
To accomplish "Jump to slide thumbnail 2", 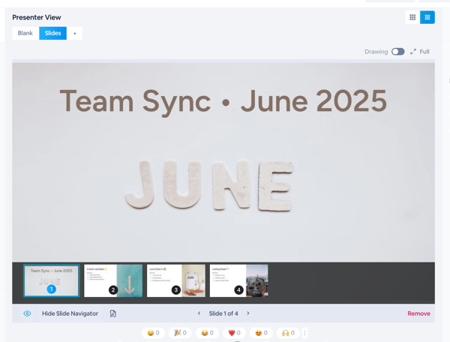I will [113, 280].
